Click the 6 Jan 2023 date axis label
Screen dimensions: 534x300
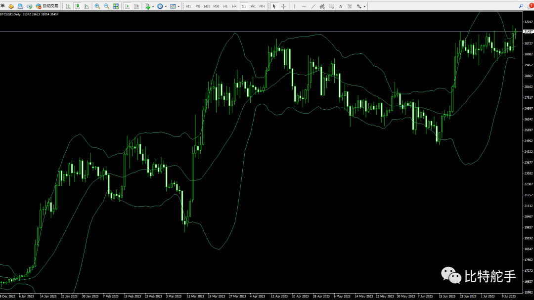click(x=26, y=296)
